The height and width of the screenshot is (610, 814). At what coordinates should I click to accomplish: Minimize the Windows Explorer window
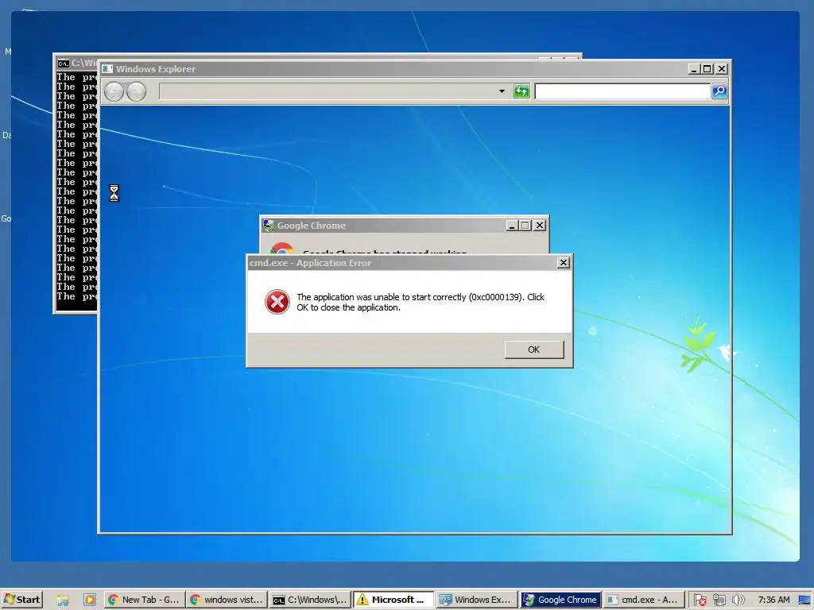tap(694, 69)
